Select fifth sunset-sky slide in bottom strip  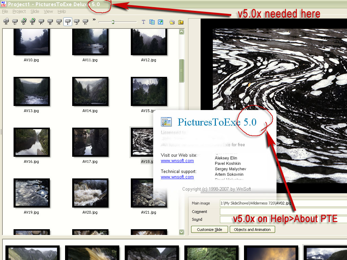click(271, 253)
